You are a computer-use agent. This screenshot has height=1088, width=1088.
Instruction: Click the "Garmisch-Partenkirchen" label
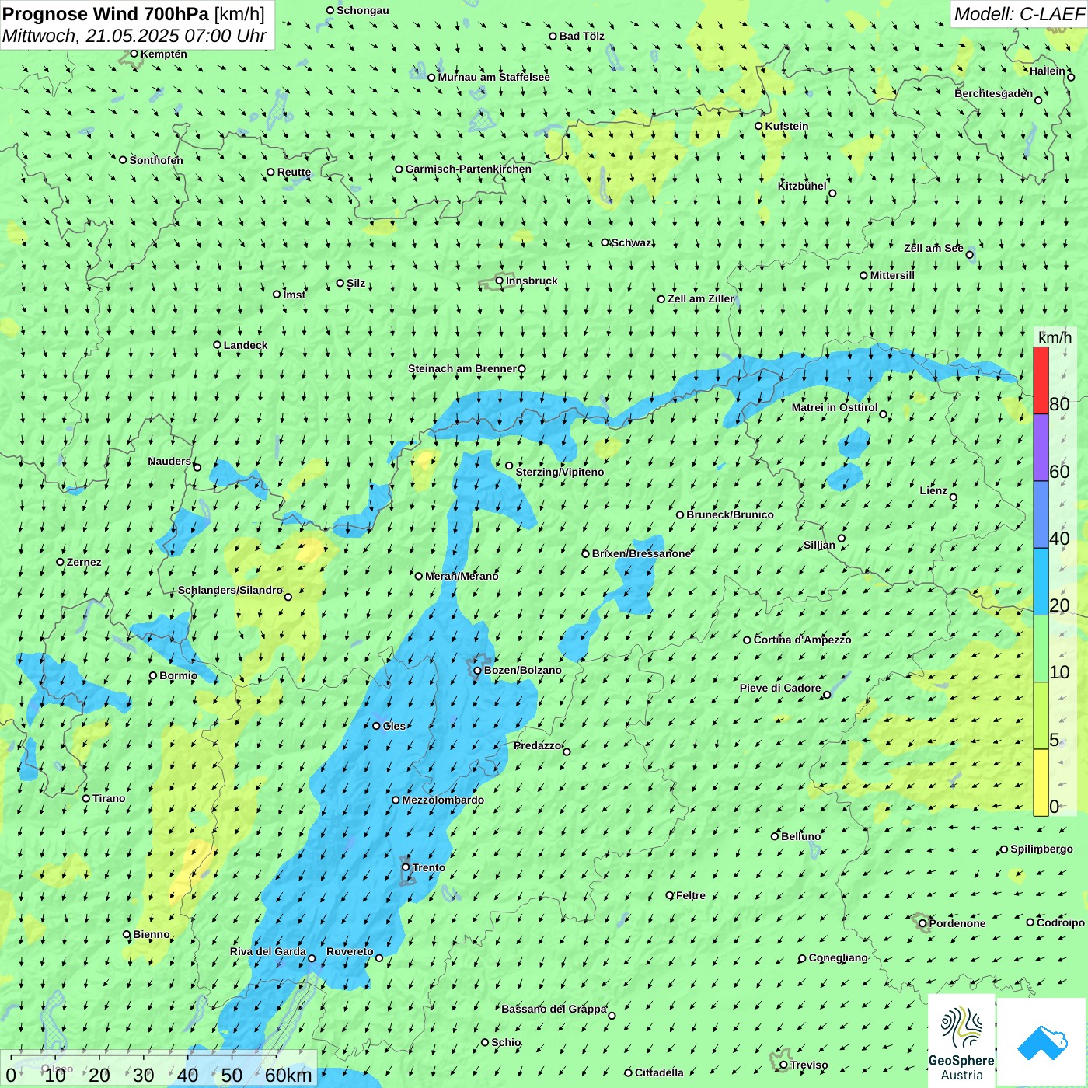tap(469, 169)
